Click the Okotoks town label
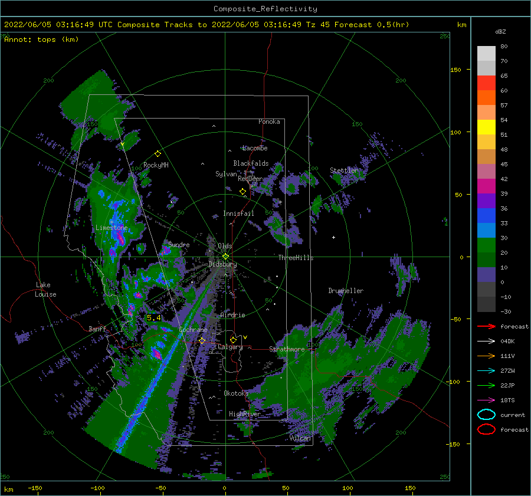The height and width of the screenshot is (496, 531). 236,393
